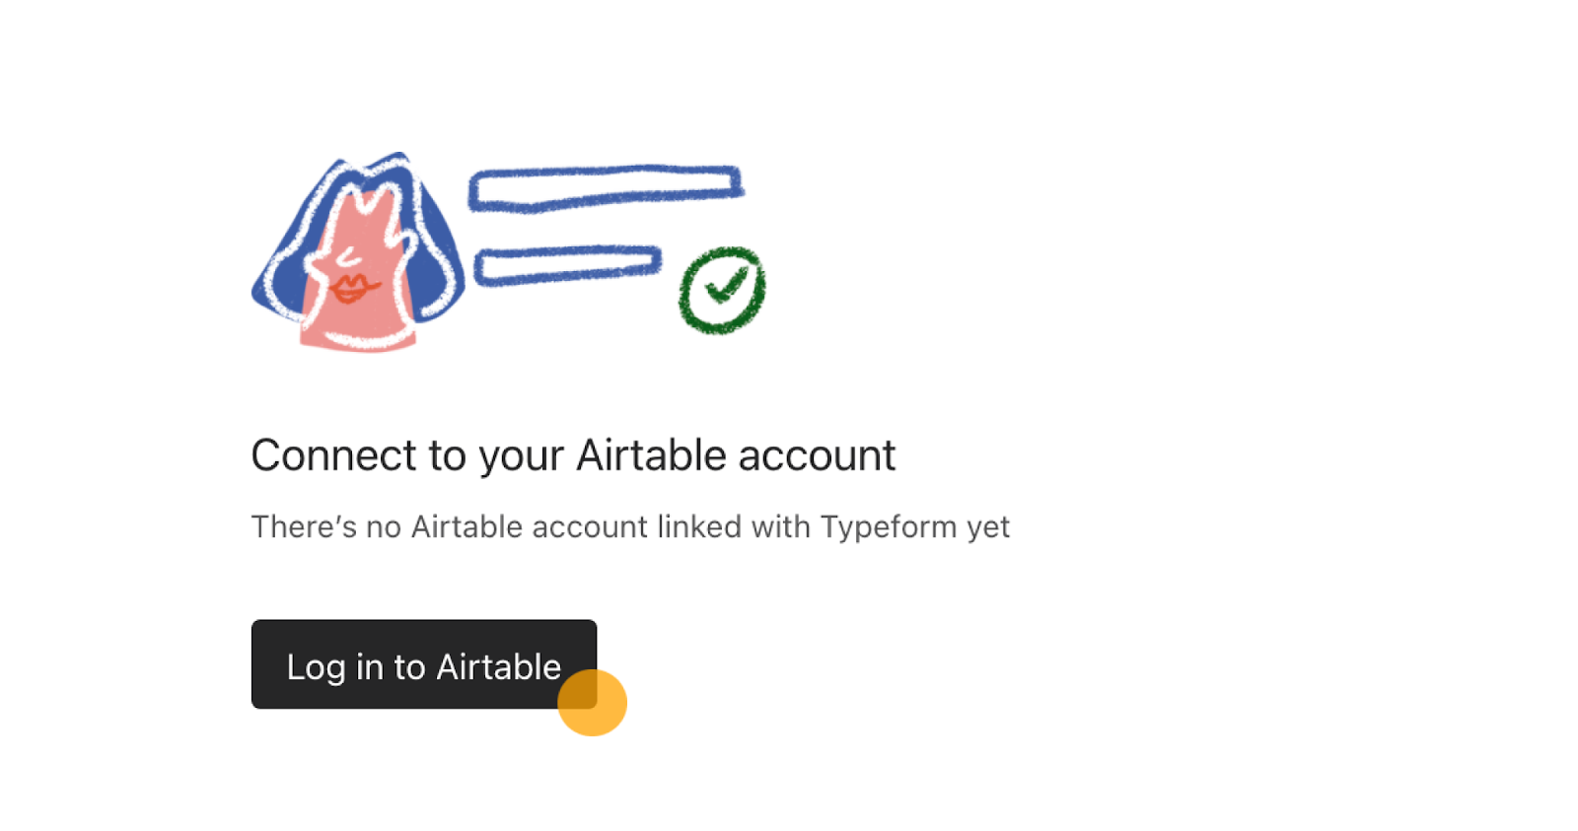The image size is (1578, 831).
Task: Click the Log in to Airtable button
Action: [424, 664]
